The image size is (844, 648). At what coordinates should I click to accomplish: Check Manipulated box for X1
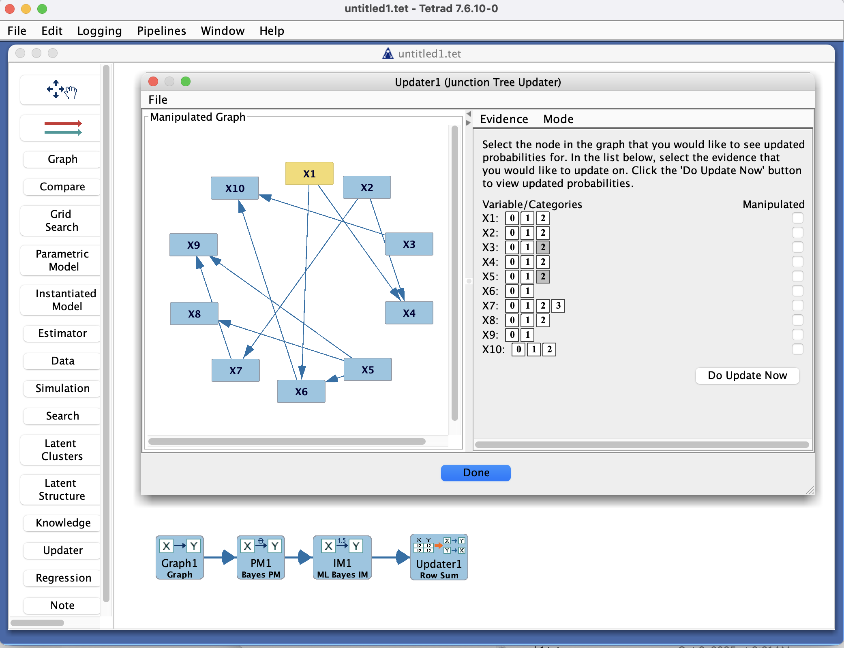798,218
